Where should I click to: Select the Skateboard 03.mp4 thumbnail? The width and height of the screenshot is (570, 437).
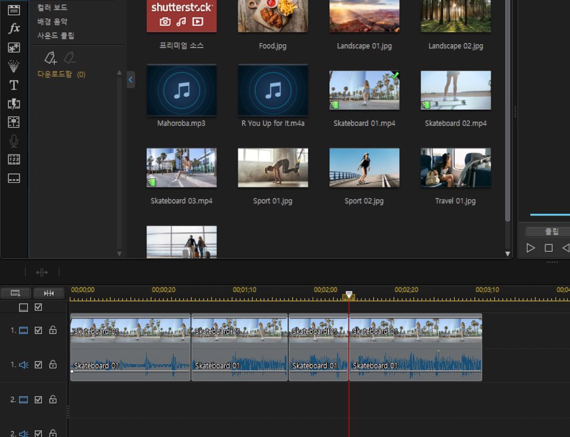181,168
